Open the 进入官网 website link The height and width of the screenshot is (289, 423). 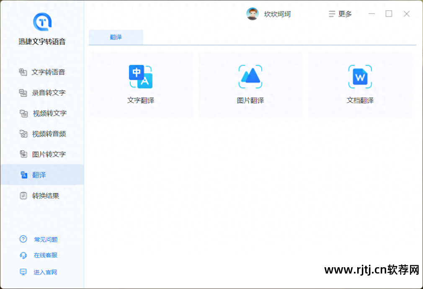click(x=46, y=272)
